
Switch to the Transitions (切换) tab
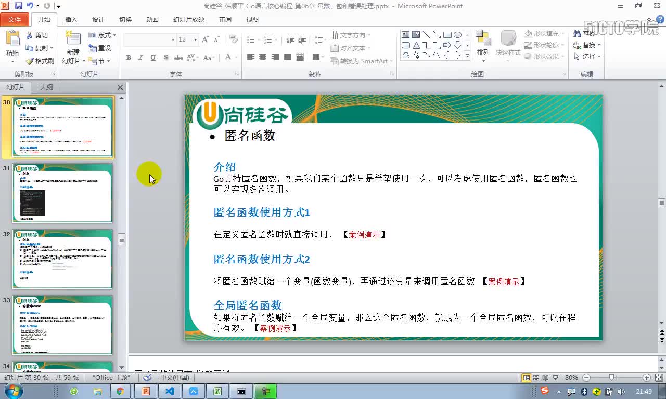tap(125, 19)
